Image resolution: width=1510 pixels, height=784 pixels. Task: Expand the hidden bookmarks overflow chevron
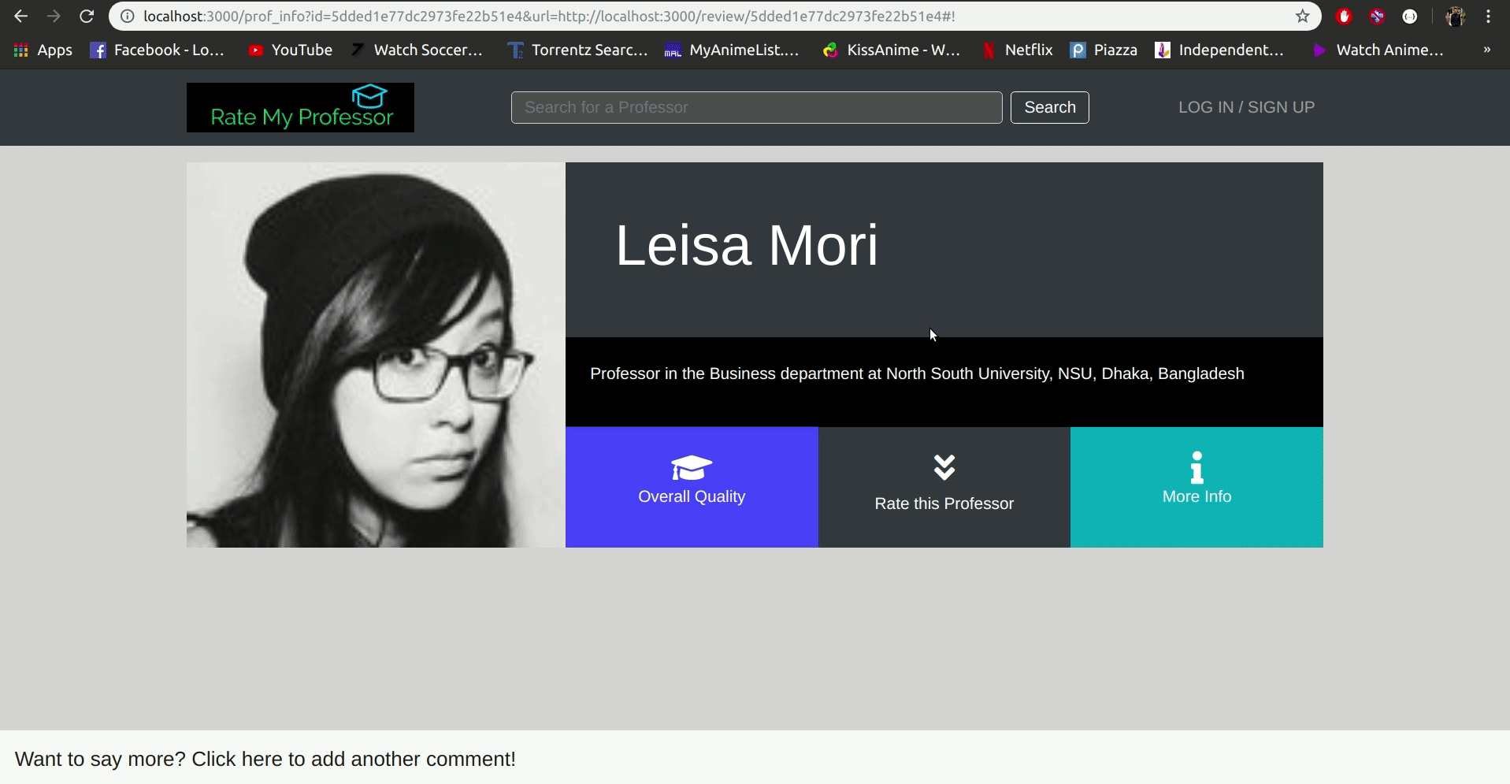pos(1486,50)
